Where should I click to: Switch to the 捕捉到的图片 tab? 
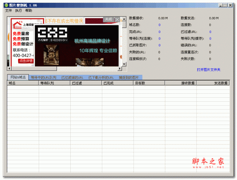point(129,78)
